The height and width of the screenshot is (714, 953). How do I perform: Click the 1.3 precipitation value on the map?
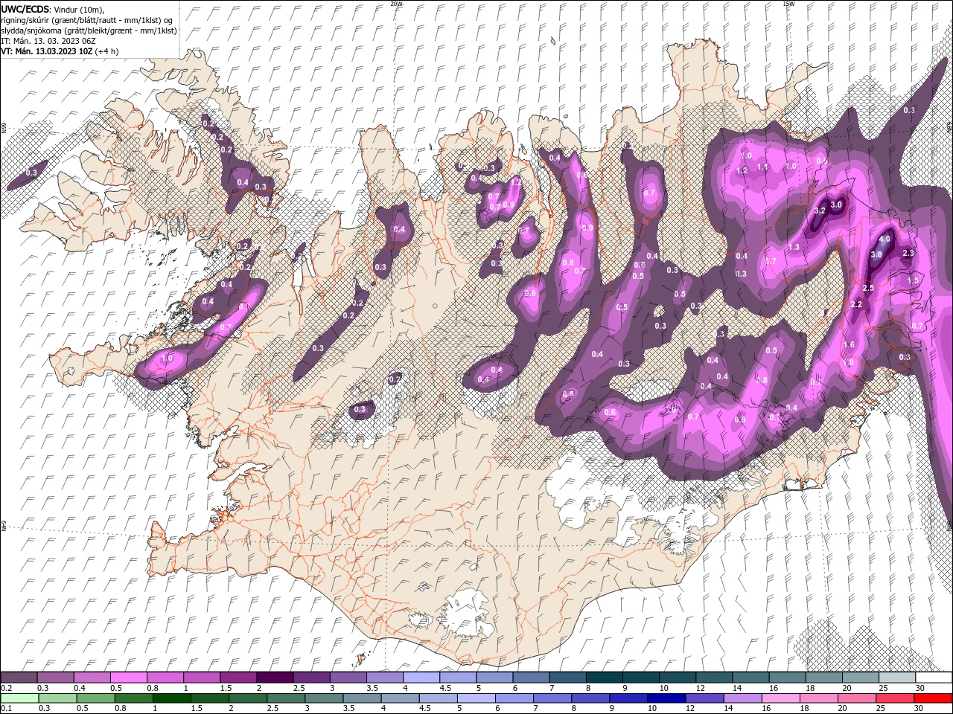coord(794,247)
